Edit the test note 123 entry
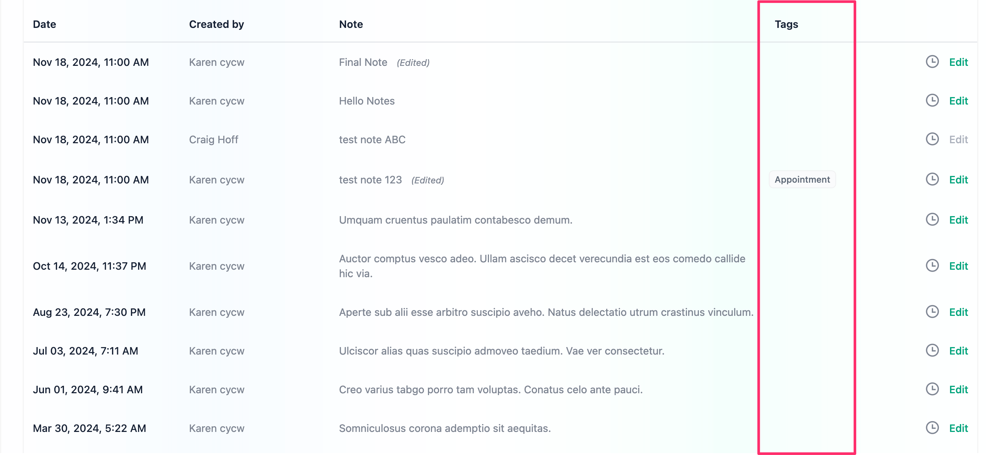 [x=958, y=180]
